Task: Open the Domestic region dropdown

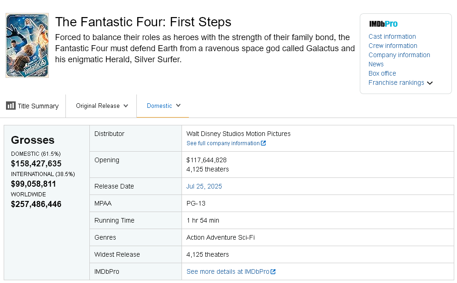Action: 164,106
